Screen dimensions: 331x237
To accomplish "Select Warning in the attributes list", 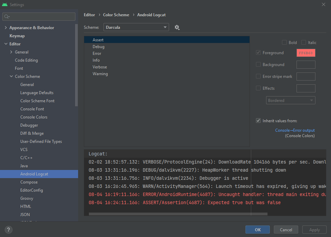I will [100, 74].
